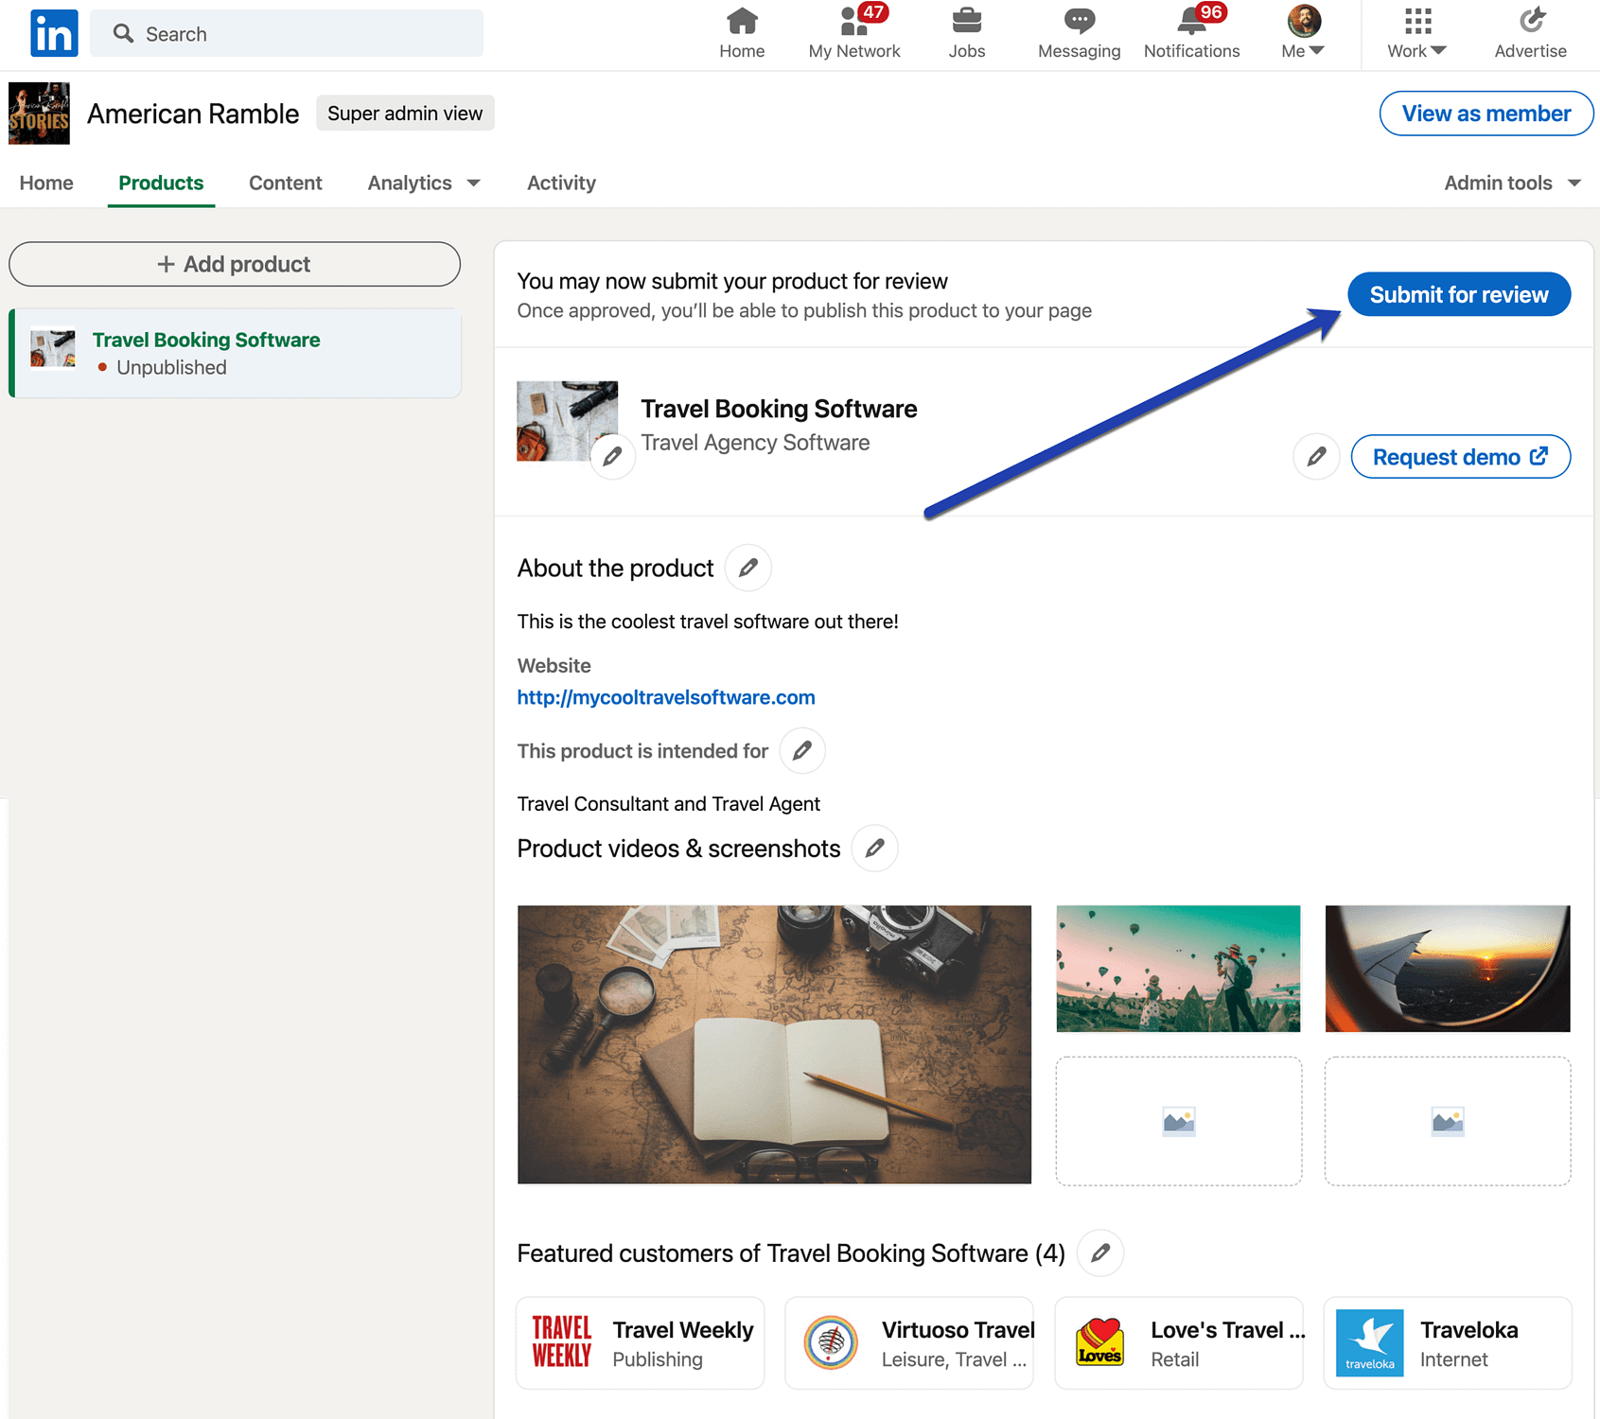Click the LinkedIn logo

click(54, 33)
